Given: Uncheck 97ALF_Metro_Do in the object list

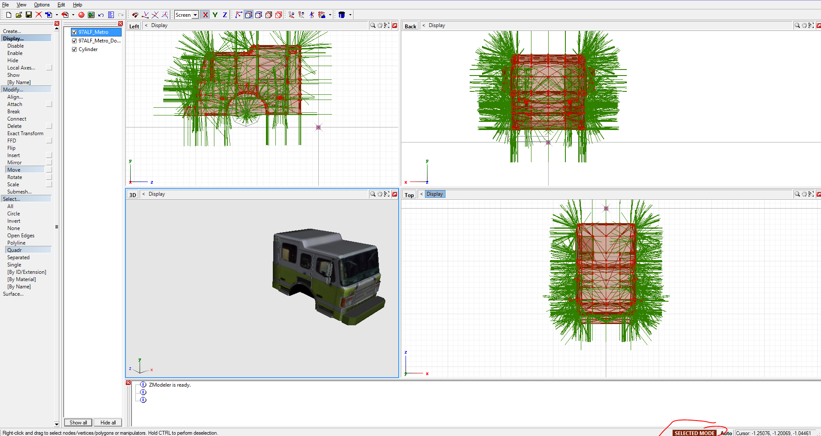Looking at the screenshot, I should [74, 40].
